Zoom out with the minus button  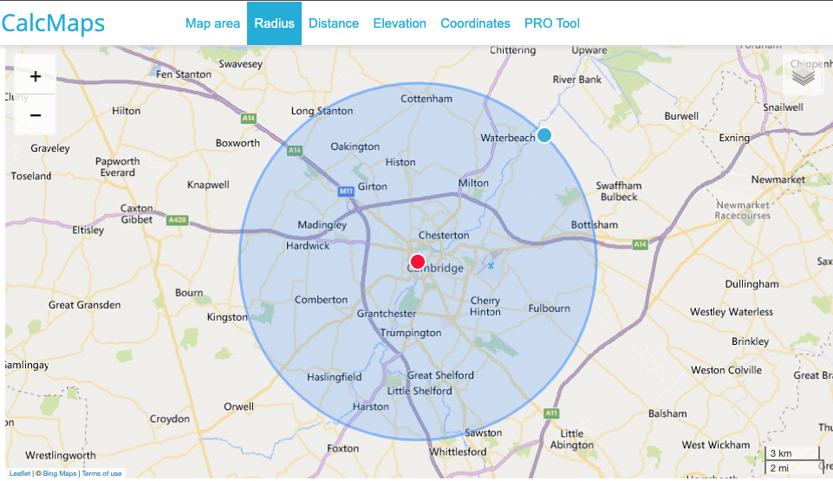pos(36,114)
